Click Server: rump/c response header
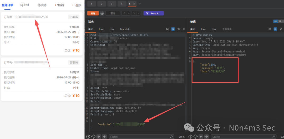284x139 pixels. point(203,38)
